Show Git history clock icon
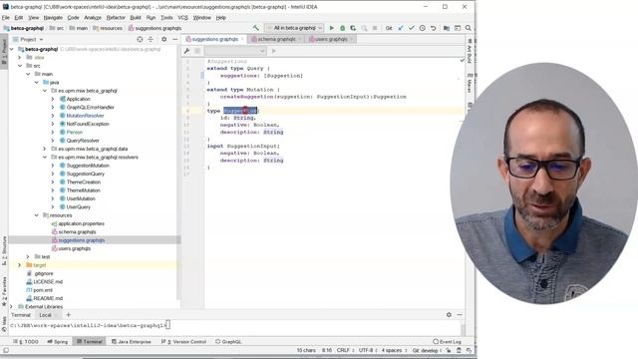 point(423,28)
